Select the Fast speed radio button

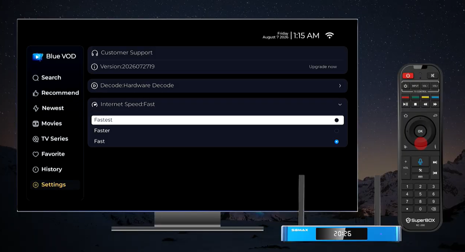336,141
